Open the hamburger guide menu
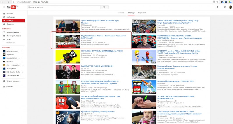This screenshot has width=233, height=124. coord(4,7)
